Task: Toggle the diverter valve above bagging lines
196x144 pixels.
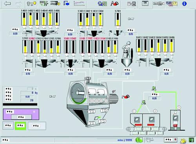Action: point(154,88)
